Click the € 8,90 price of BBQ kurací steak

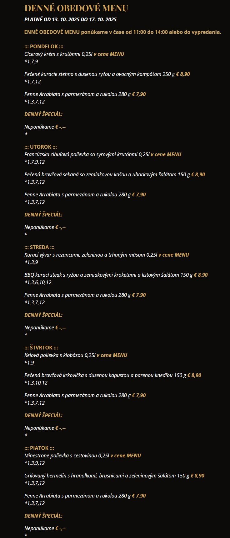point(201,275)
